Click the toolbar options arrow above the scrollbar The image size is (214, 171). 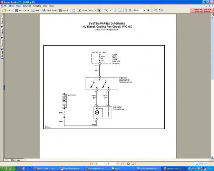(x=212, y=14)
